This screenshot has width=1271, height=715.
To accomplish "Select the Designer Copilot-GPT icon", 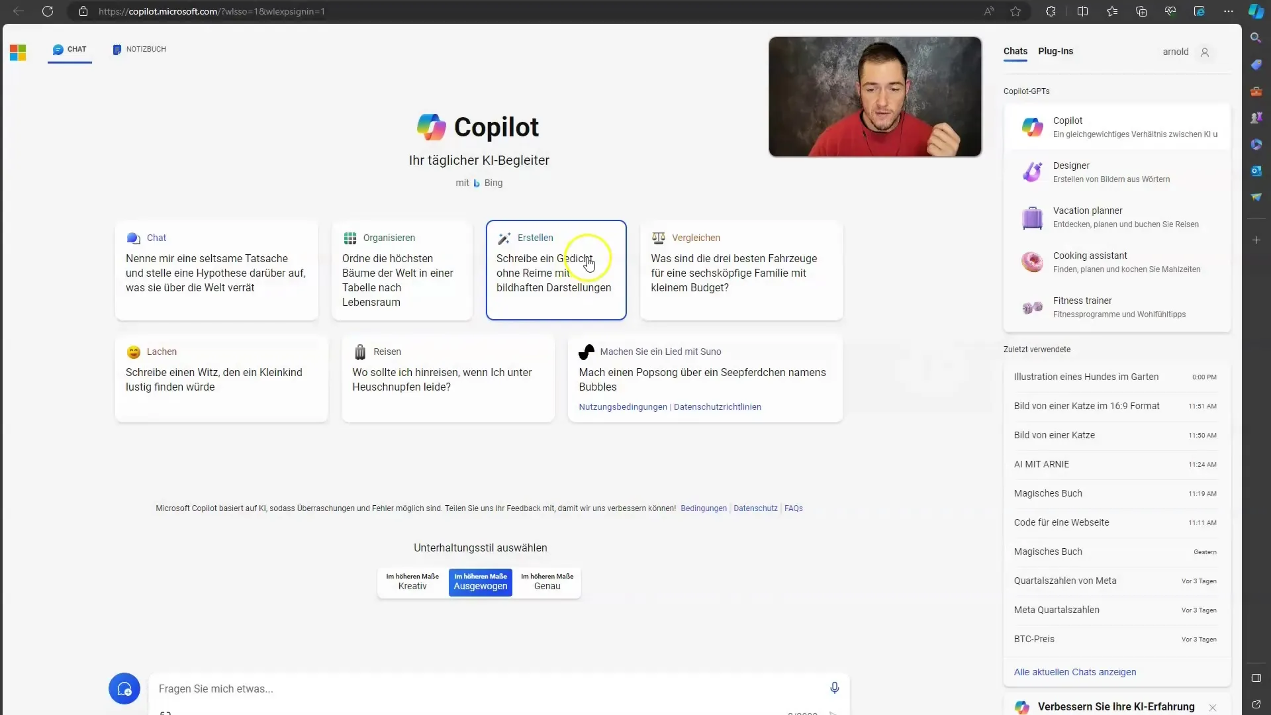I will (x=1033, y=172).
